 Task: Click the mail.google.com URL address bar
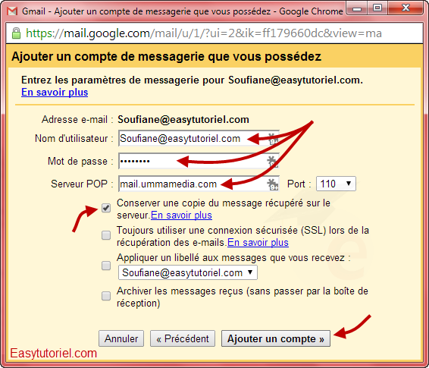click(214, 33)
